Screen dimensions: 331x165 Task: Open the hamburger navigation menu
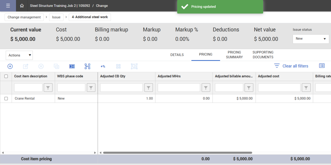coord(8,6)
